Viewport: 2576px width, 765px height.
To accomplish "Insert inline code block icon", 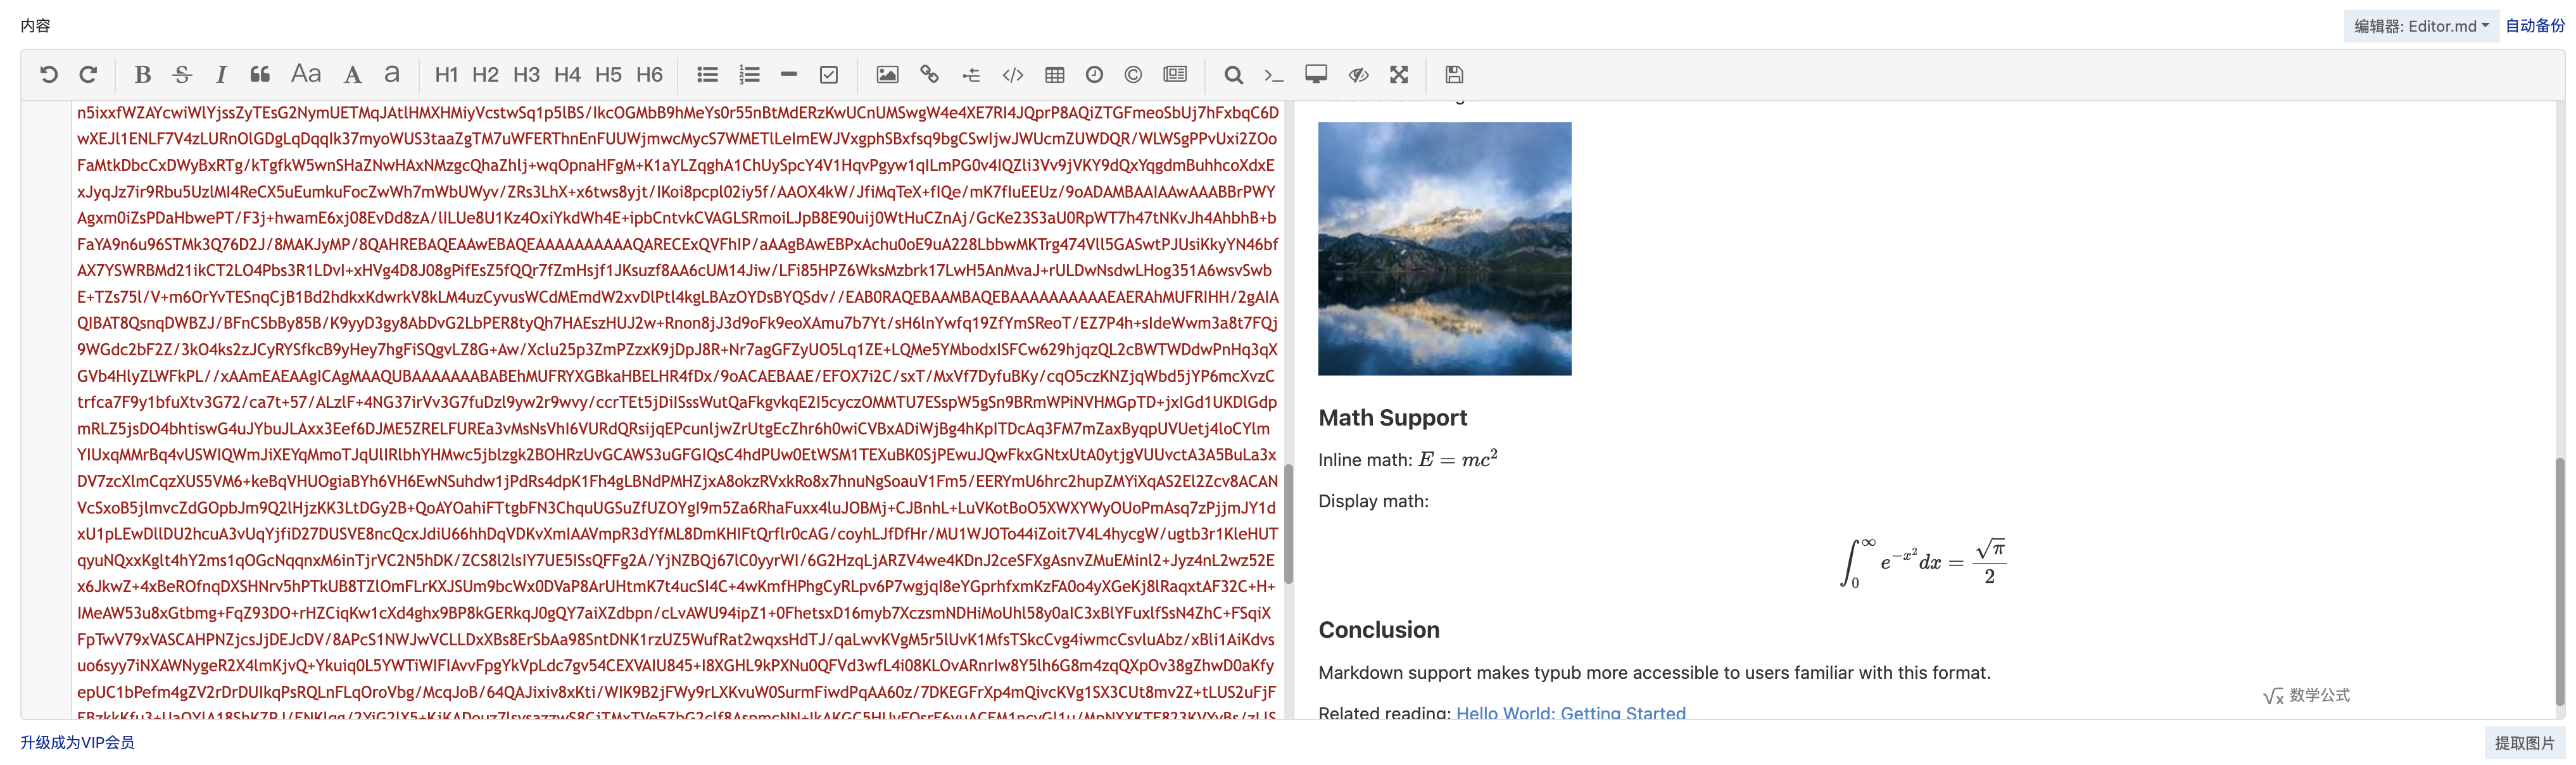I will 1013,75.
